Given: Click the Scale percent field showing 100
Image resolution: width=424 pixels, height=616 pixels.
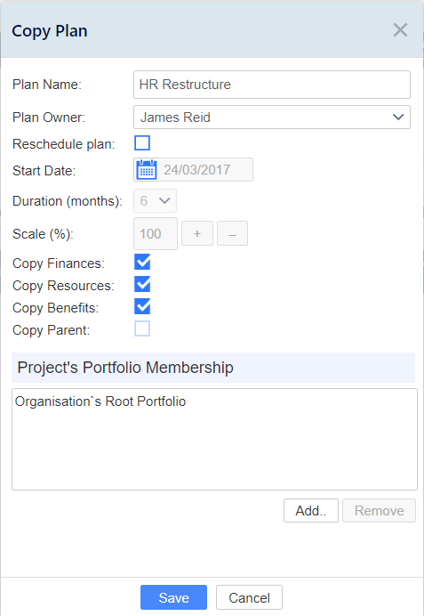Looking at the screenshot, I should [x=156, y=234].
